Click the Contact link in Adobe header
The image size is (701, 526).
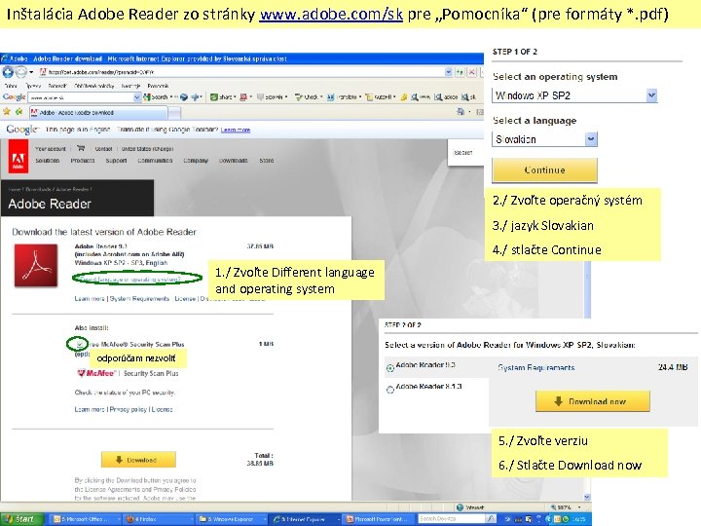103,148
